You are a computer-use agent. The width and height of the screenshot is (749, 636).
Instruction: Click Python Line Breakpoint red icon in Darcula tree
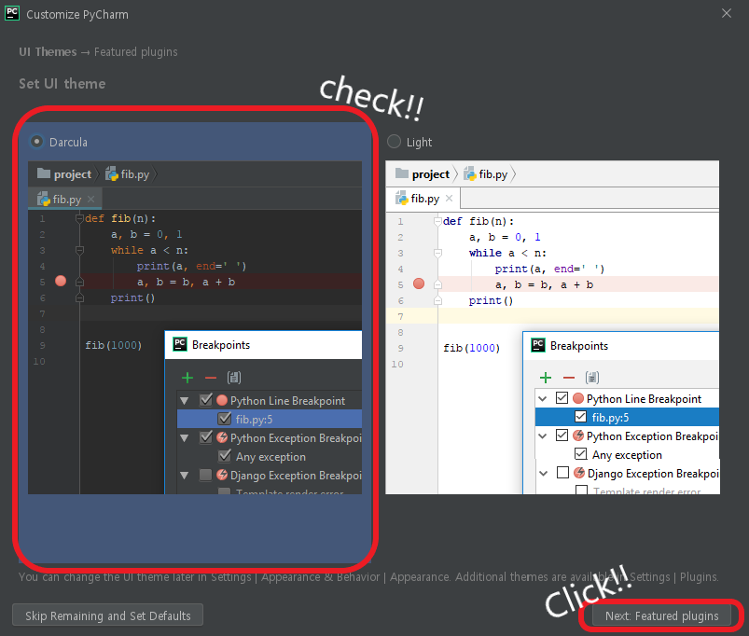point(222,400)
